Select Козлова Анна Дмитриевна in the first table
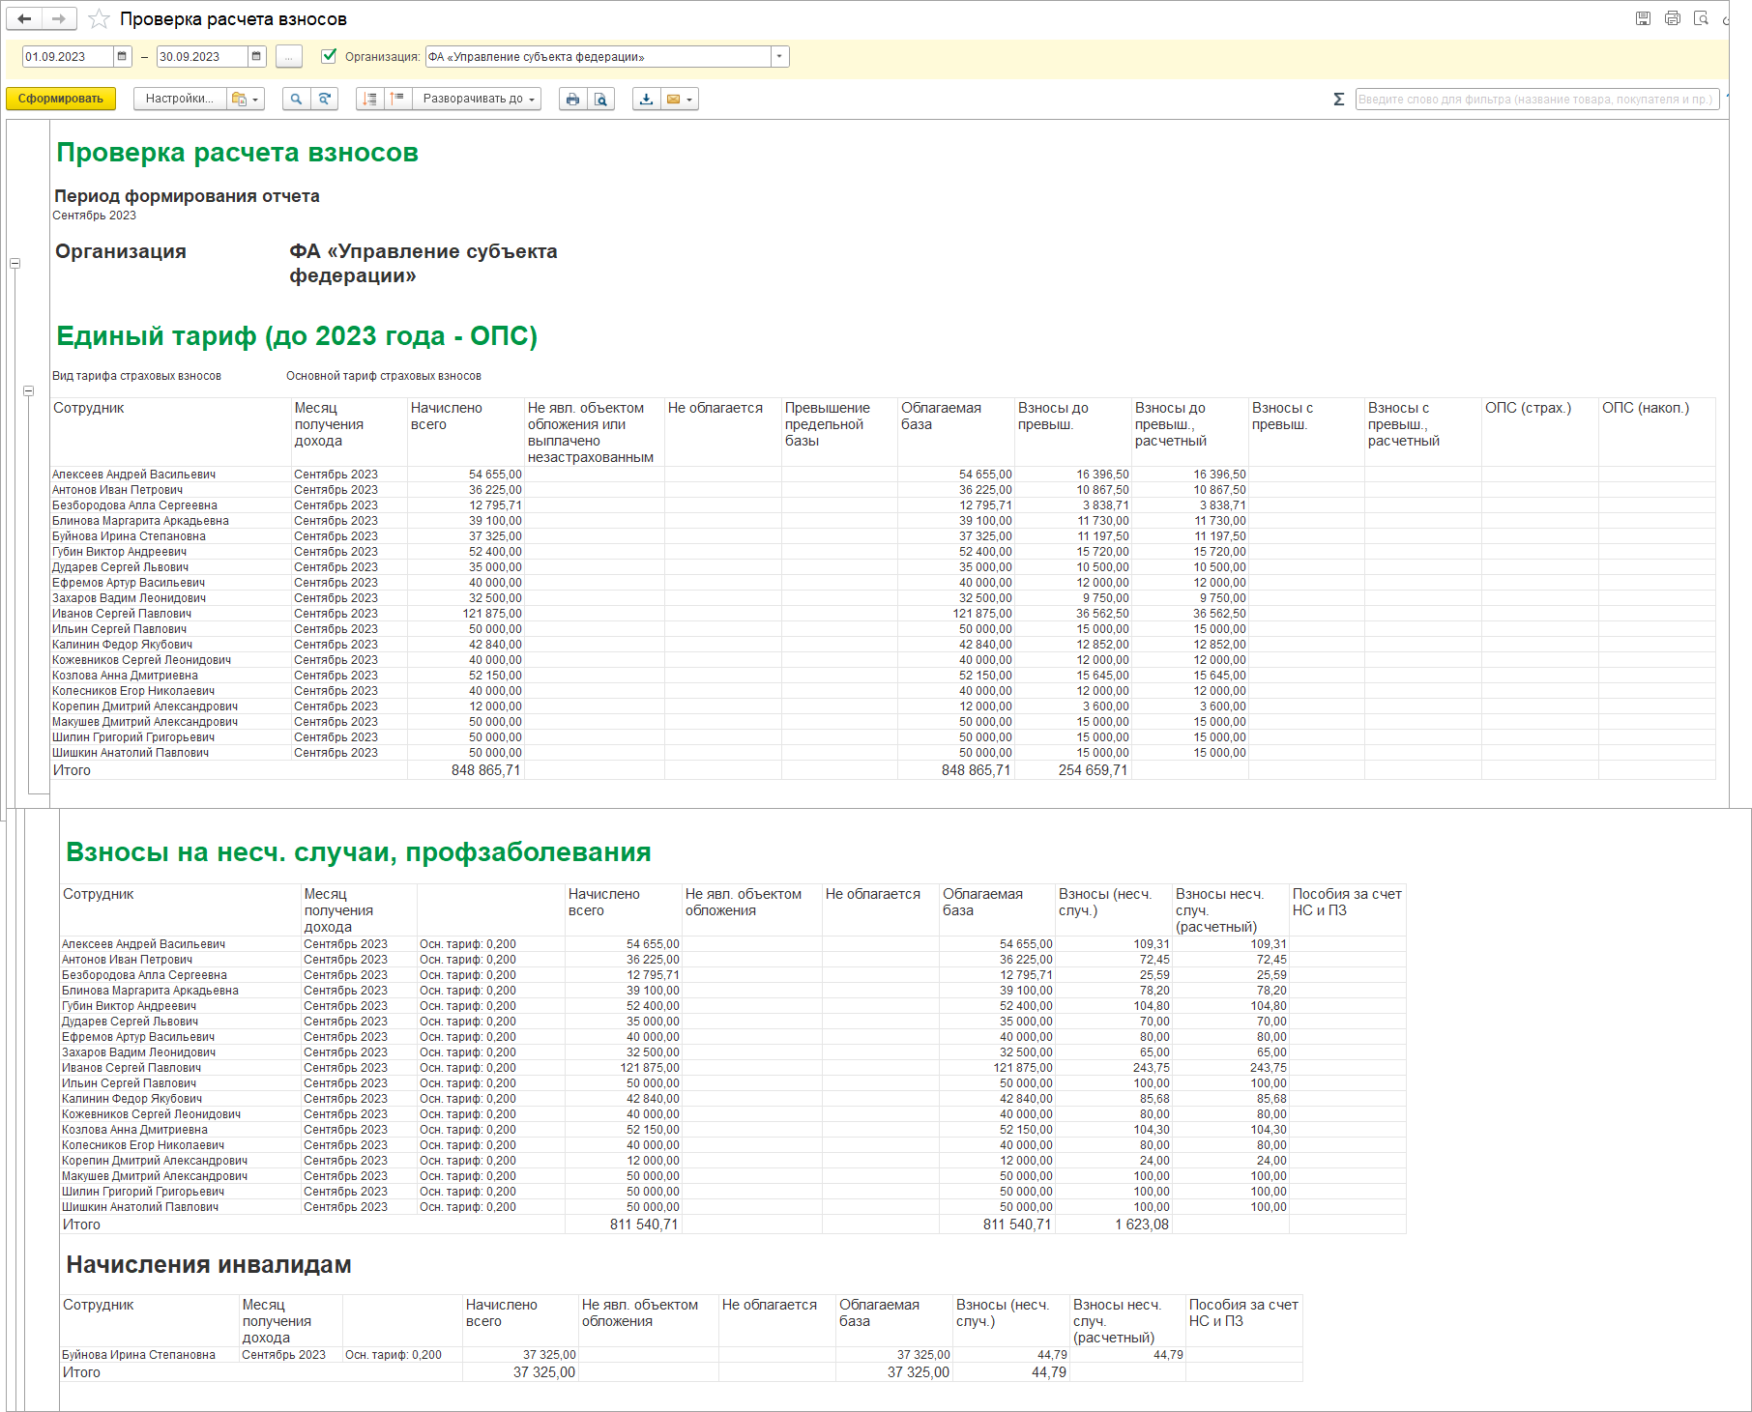 click(125, 676)
